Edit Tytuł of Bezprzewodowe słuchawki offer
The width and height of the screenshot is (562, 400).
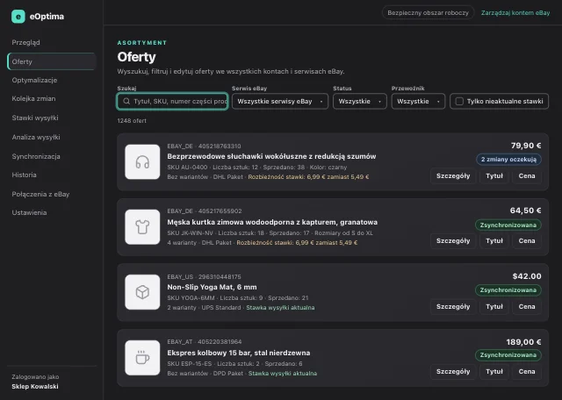click(494, 175)
